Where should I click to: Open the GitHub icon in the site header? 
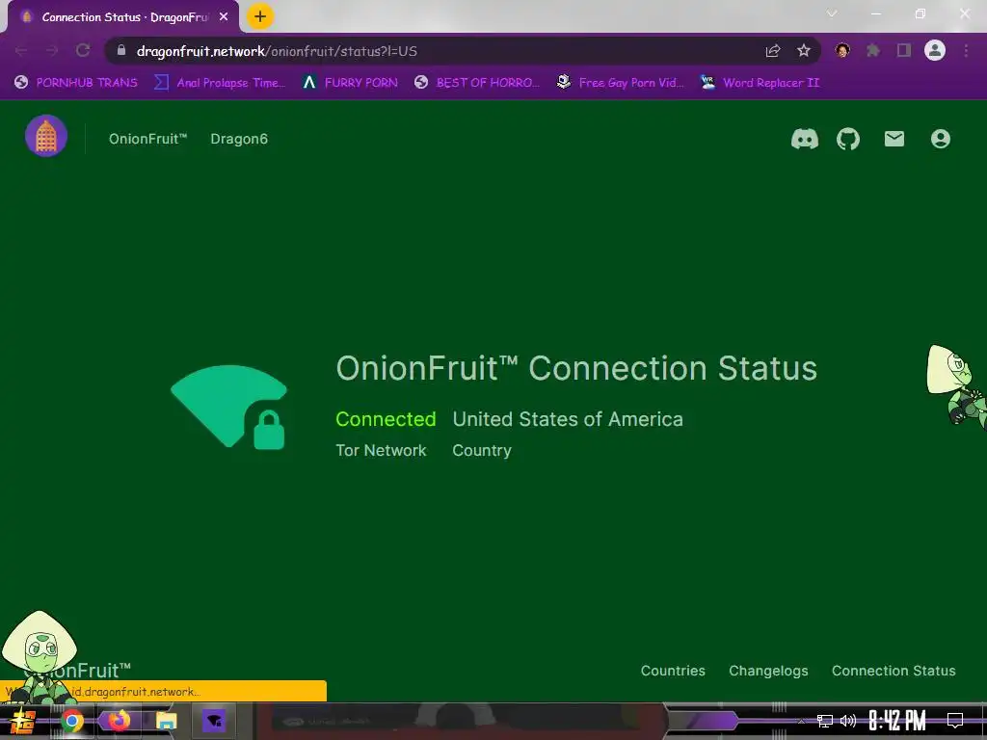coord(848,139)
